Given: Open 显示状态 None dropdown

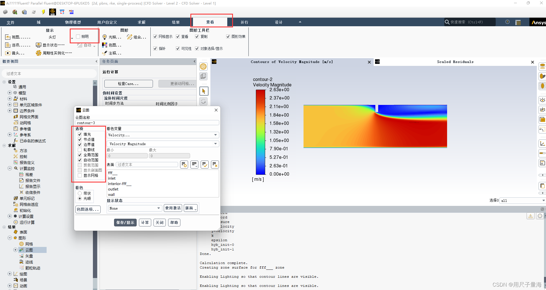Looking at the screenshot, I should (135, 208).
